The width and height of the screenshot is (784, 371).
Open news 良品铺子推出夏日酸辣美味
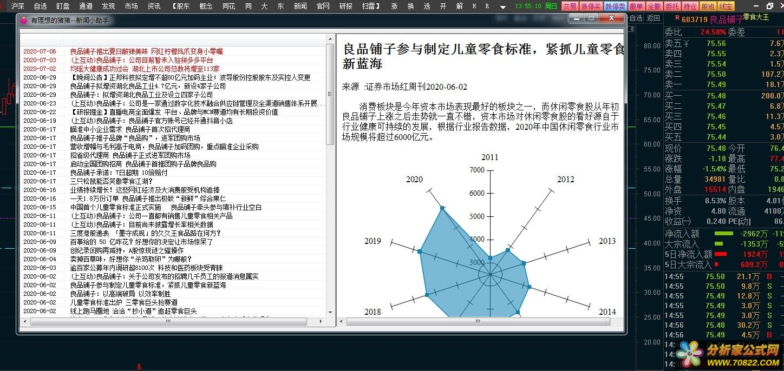(x=146, y=51)
